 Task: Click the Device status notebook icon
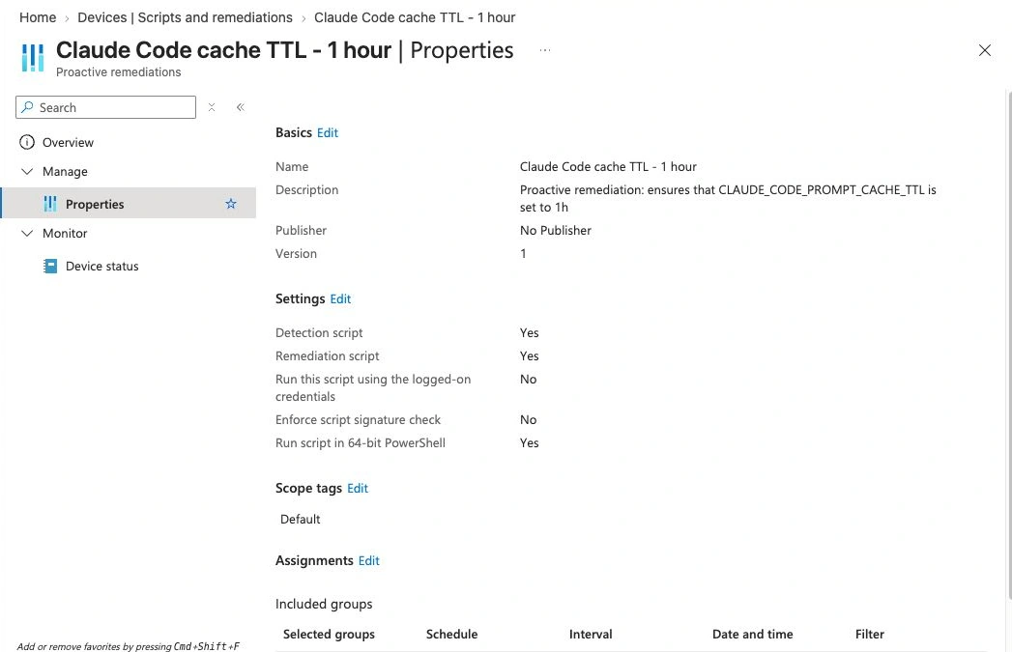click(x=49, y=266)
